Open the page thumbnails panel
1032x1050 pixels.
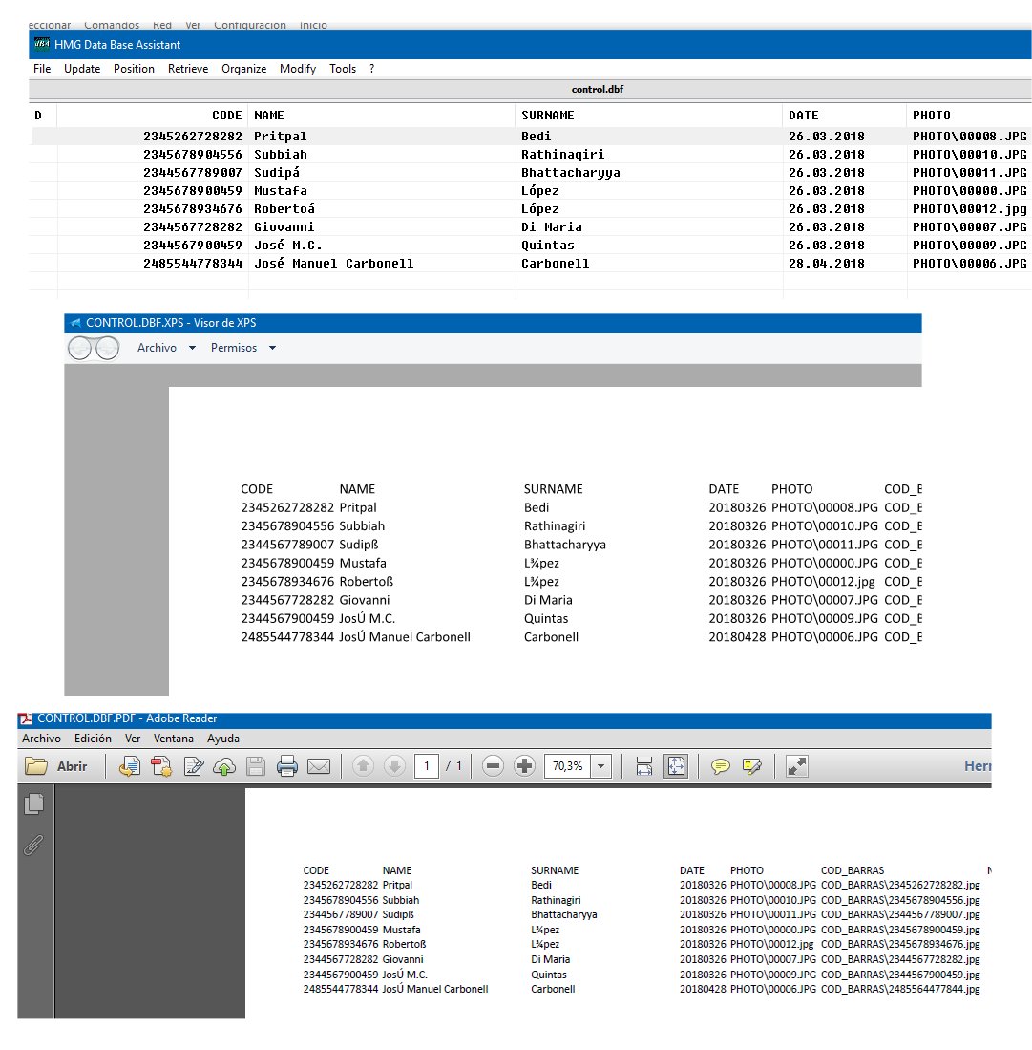tap(34, 804)
